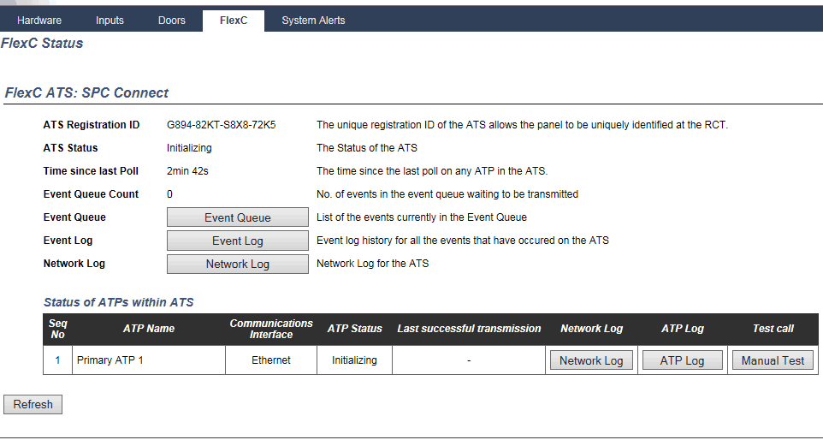823x440 pixels.
Task: Open the Inputs tab
Action: tap(110, 21)
